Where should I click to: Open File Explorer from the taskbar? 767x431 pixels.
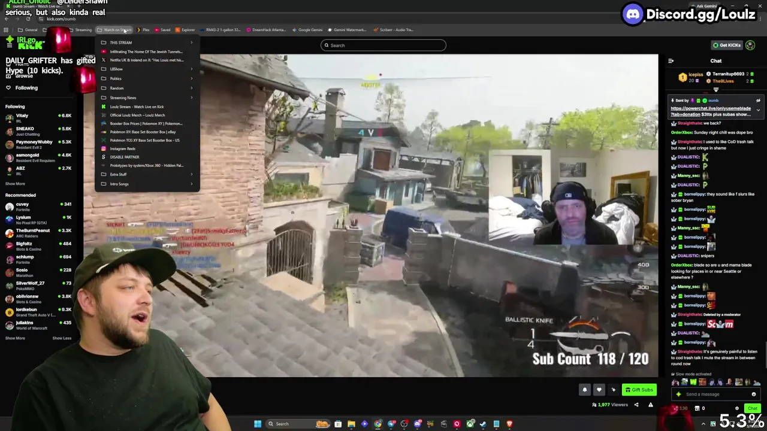pyautogui.click(x=351, y=424)
